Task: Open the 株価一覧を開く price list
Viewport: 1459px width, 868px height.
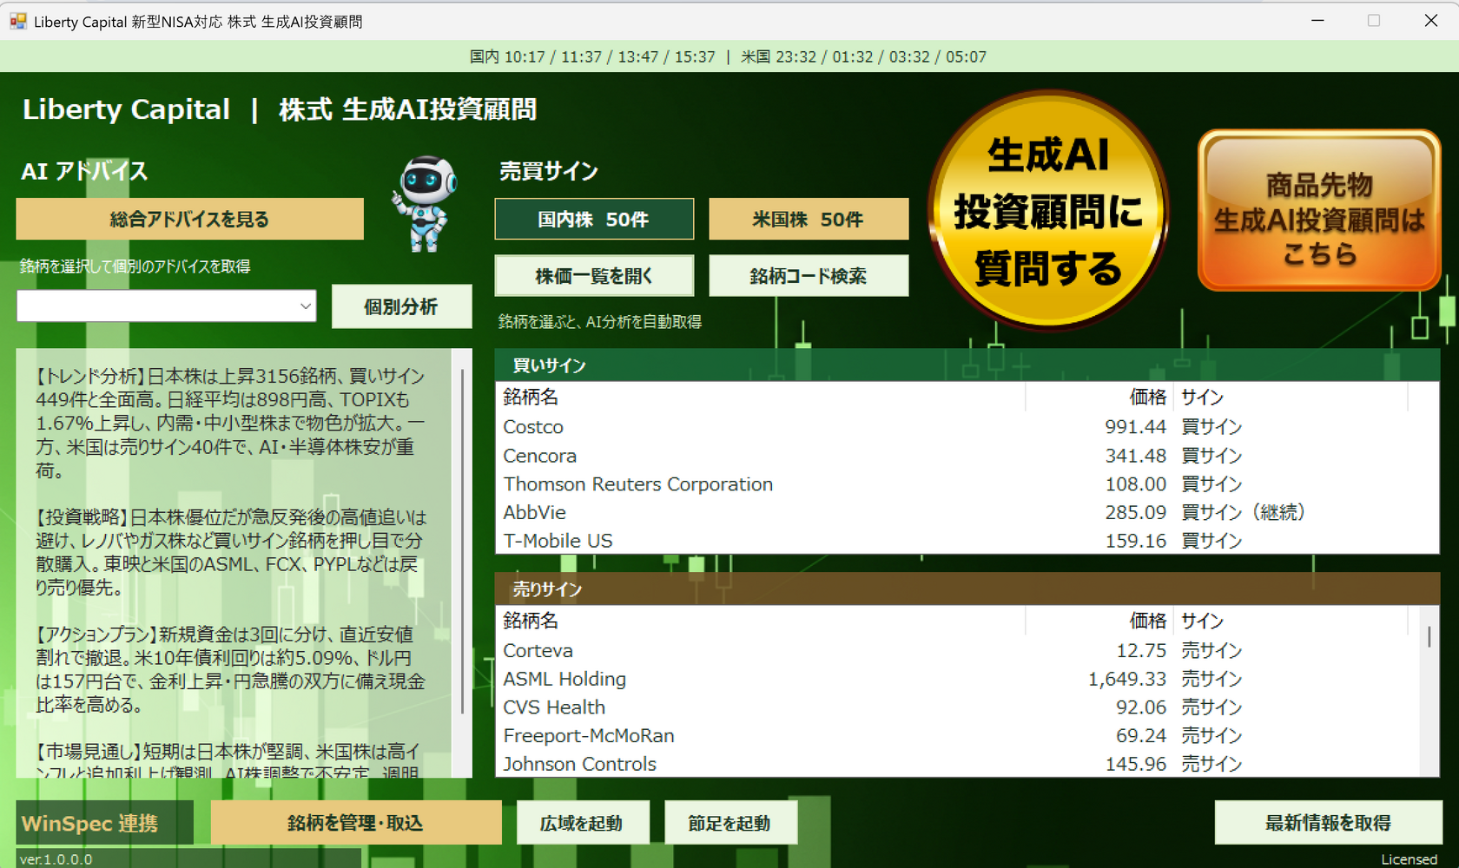Action: pos(594,276)
